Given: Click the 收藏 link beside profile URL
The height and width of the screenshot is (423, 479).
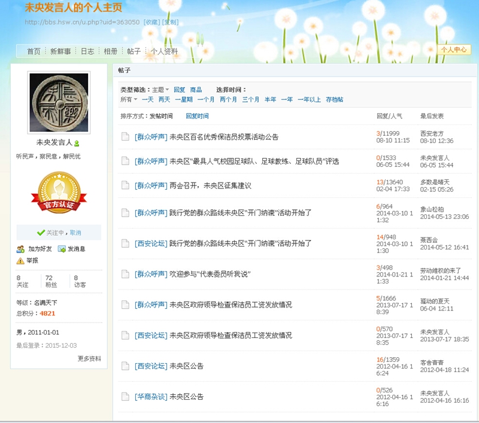Looking at the screenshot, I should tap(151, 22).
